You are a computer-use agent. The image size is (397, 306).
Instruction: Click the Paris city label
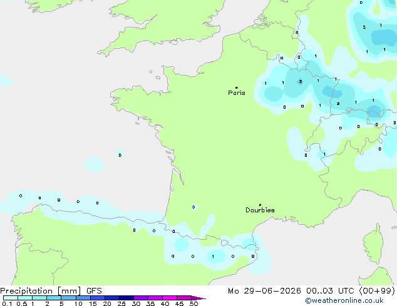click(237, 93)
